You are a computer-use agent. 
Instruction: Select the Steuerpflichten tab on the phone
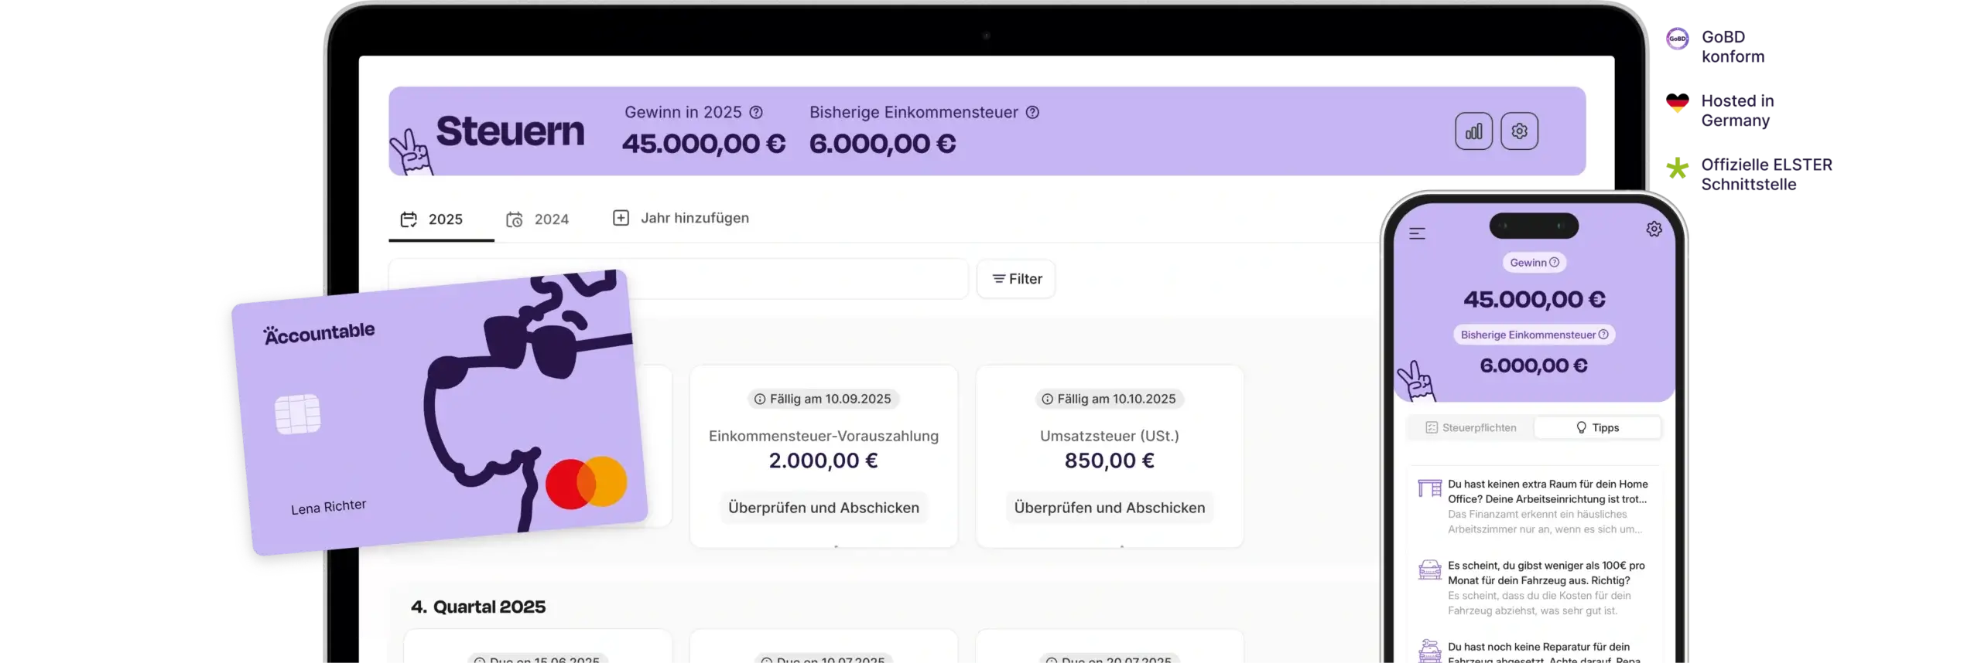click(1470, 427)
